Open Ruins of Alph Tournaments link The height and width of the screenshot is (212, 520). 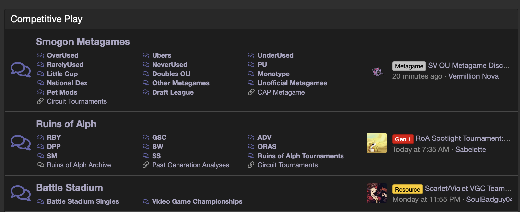pos(300,156)
